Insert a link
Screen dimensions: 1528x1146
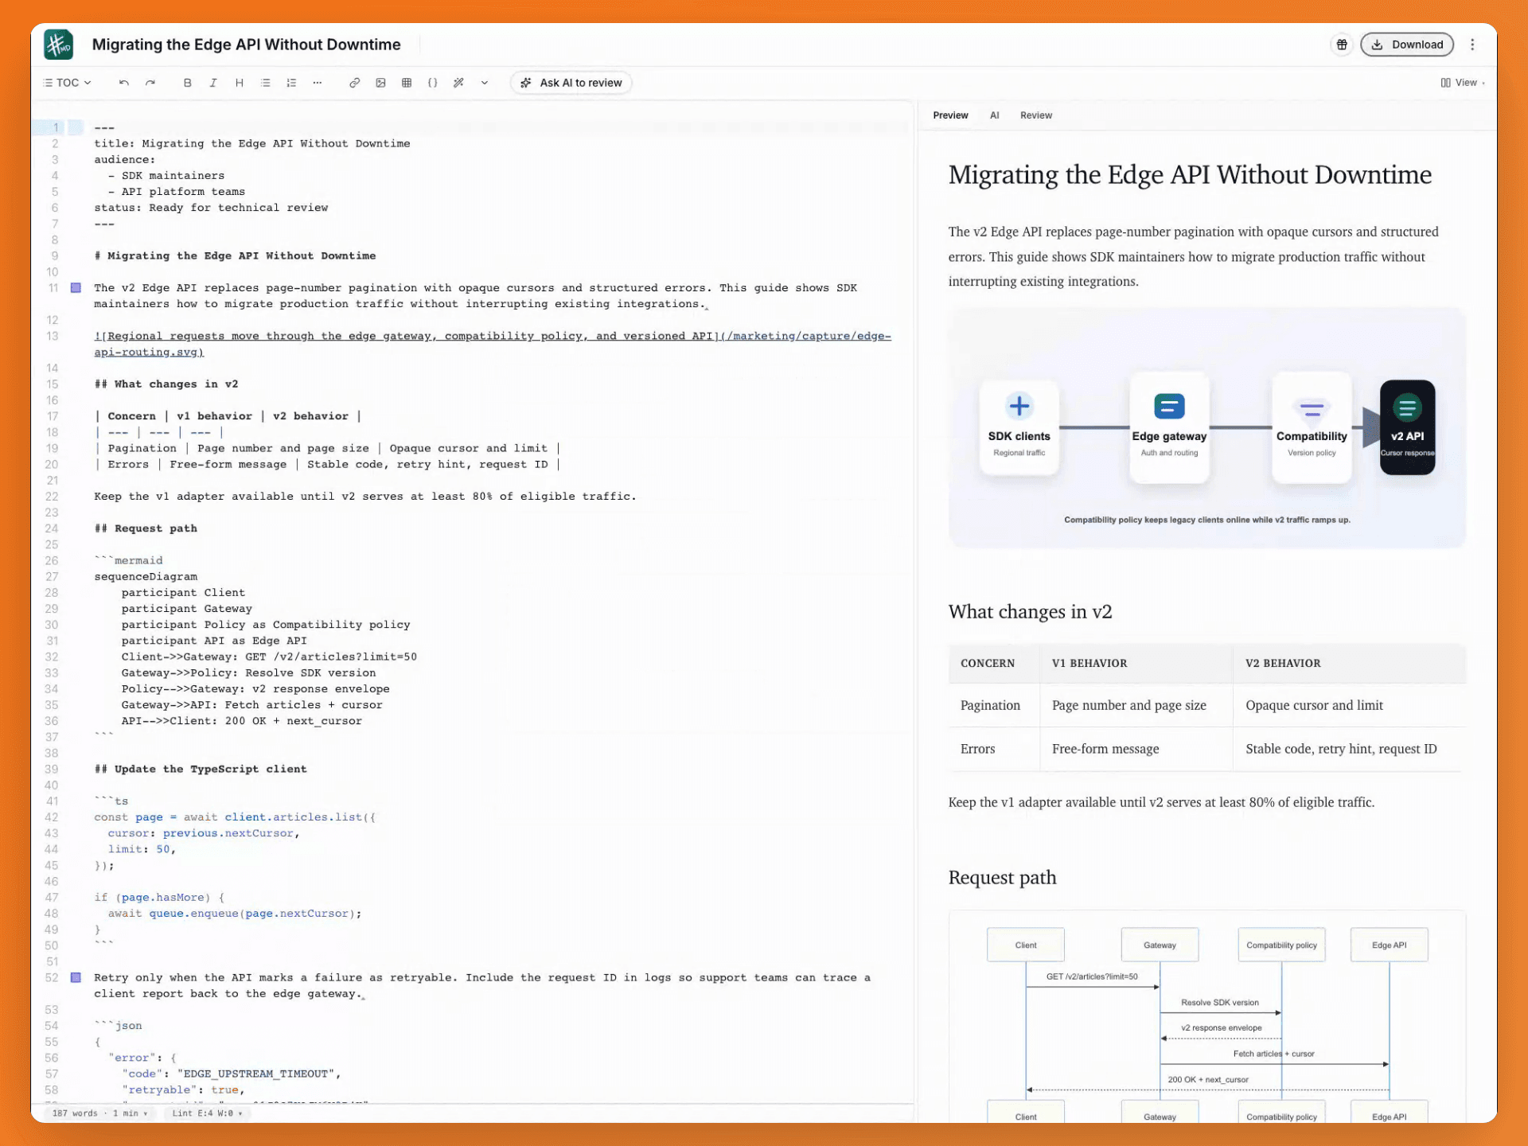tap(355, 83)
